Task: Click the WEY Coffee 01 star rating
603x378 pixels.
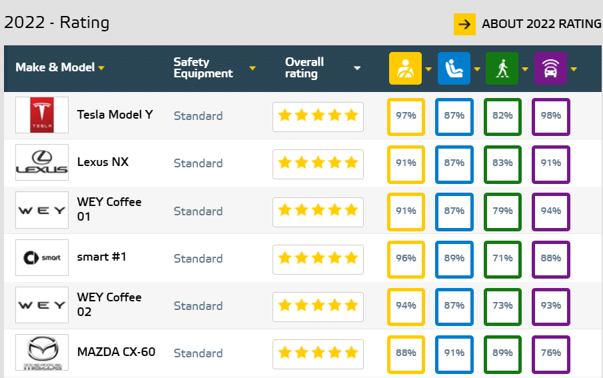Action: [318, 211]
